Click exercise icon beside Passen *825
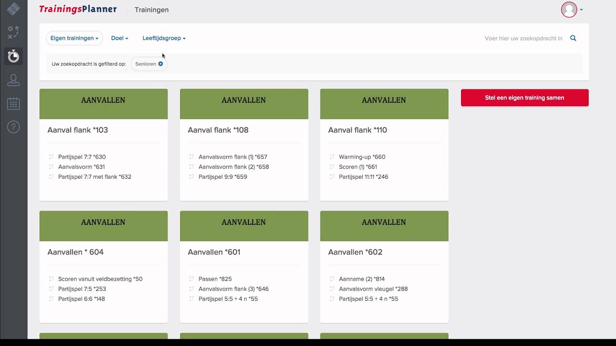Viewport: 616px width, 346px height. [x=192, y=279]
